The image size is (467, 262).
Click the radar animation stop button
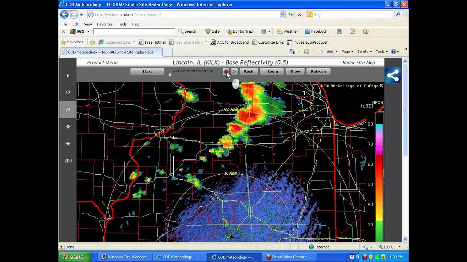pos(226,71)
